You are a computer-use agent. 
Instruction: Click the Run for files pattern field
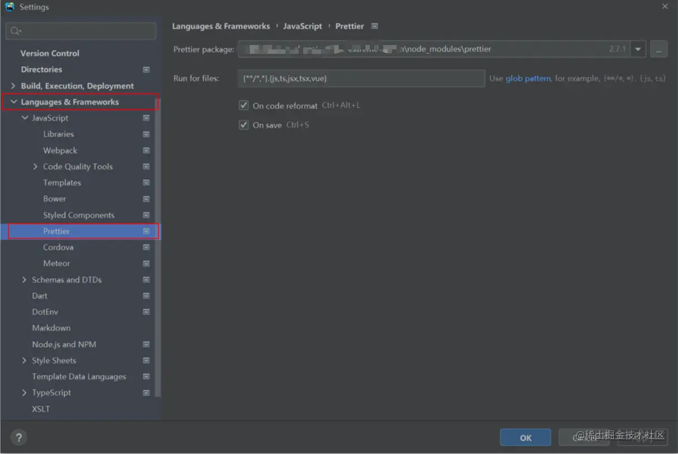[x=361, y=78]
